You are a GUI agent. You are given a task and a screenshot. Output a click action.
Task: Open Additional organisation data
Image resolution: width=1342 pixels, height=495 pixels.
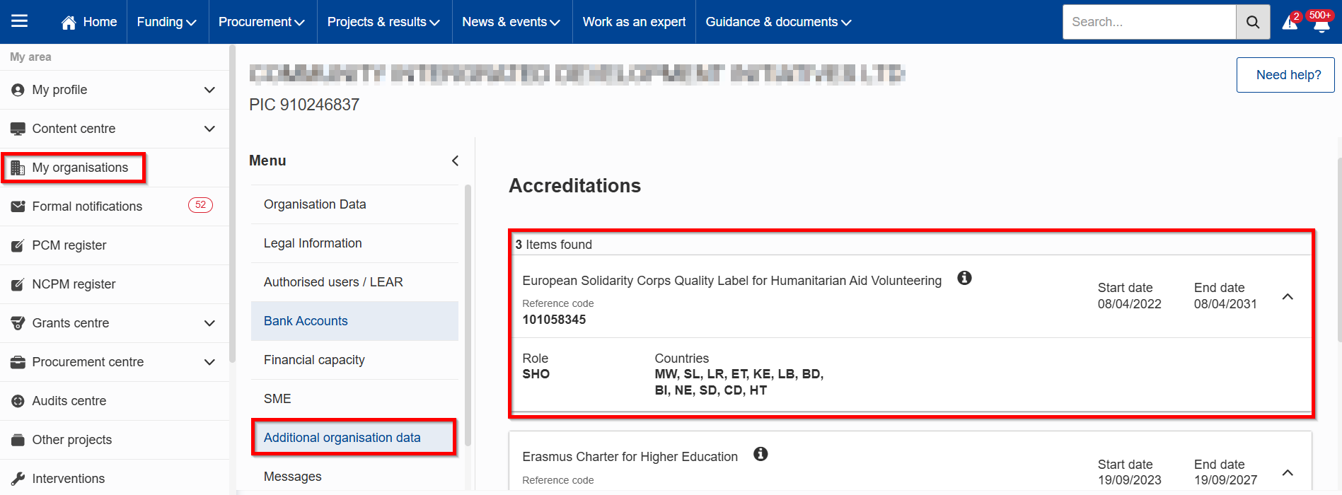(354, 438)
